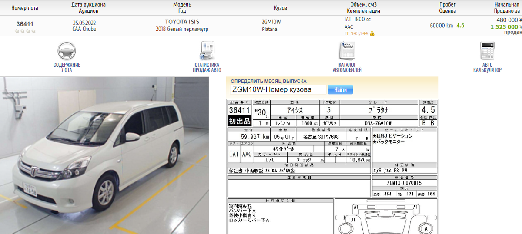Click the AAC equipment text

[x=348, y=27]
